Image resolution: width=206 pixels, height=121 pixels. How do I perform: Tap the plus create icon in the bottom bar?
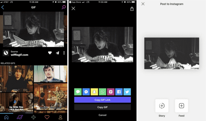pyautogui.click(x=33, y=117)
